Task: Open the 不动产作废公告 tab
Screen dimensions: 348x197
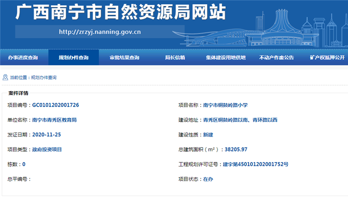Action: pyautogui.click(x=277, y=57)
